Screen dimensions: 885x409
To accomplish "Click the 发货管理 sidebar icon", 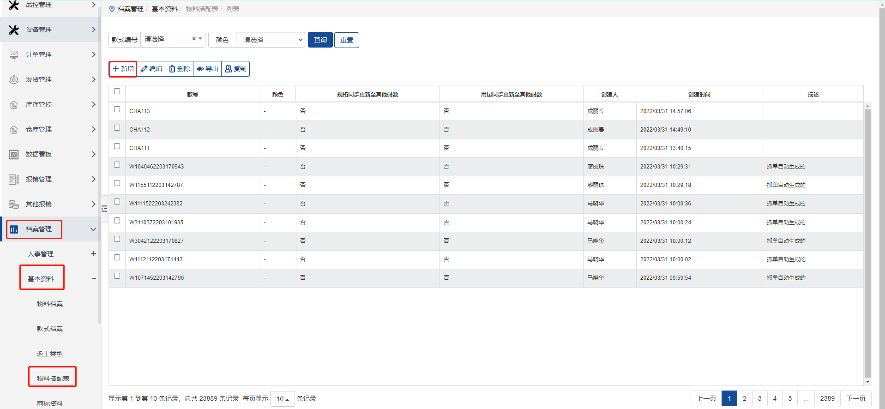I will pos(14,80).
